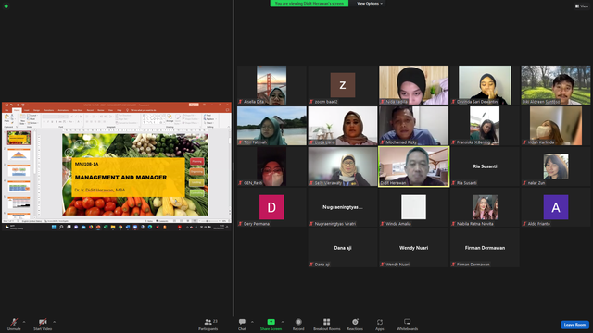Click muted mic icon on Winda Amalia's tile
The width and height of the screenshot is (593, 333).
click(x=383, y=224)
